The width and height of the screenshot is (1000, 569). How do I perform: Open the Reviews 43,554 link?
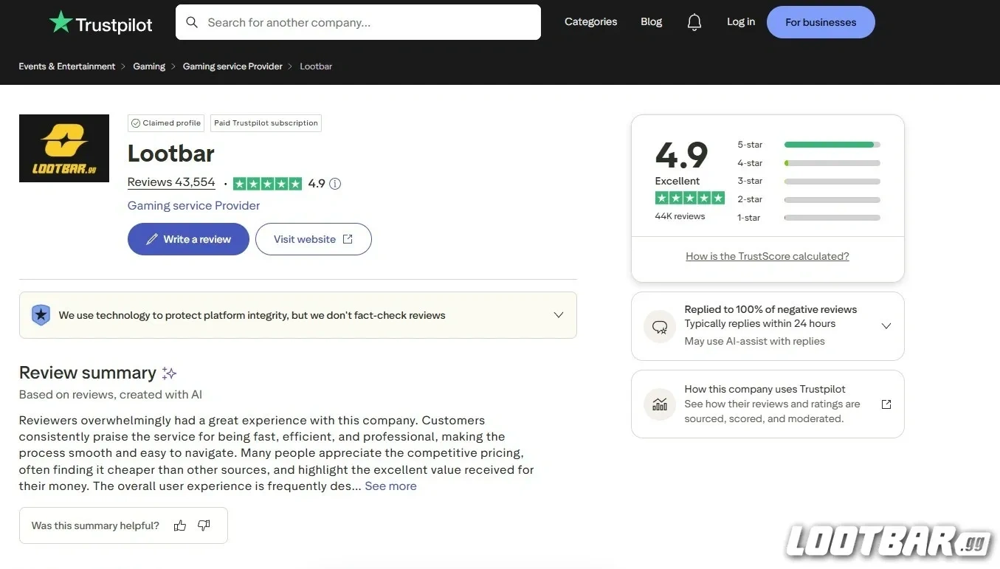(x=170, y=182)
